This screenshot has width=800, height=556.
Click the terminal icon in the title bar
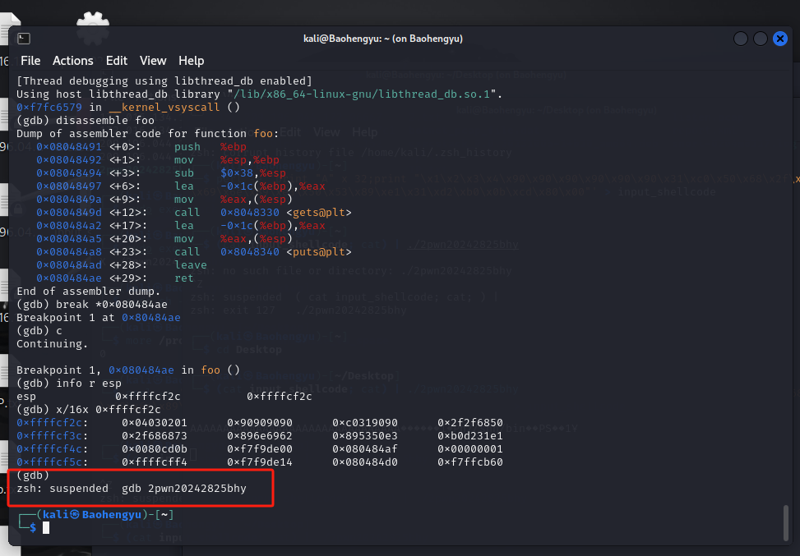(24, 39)
